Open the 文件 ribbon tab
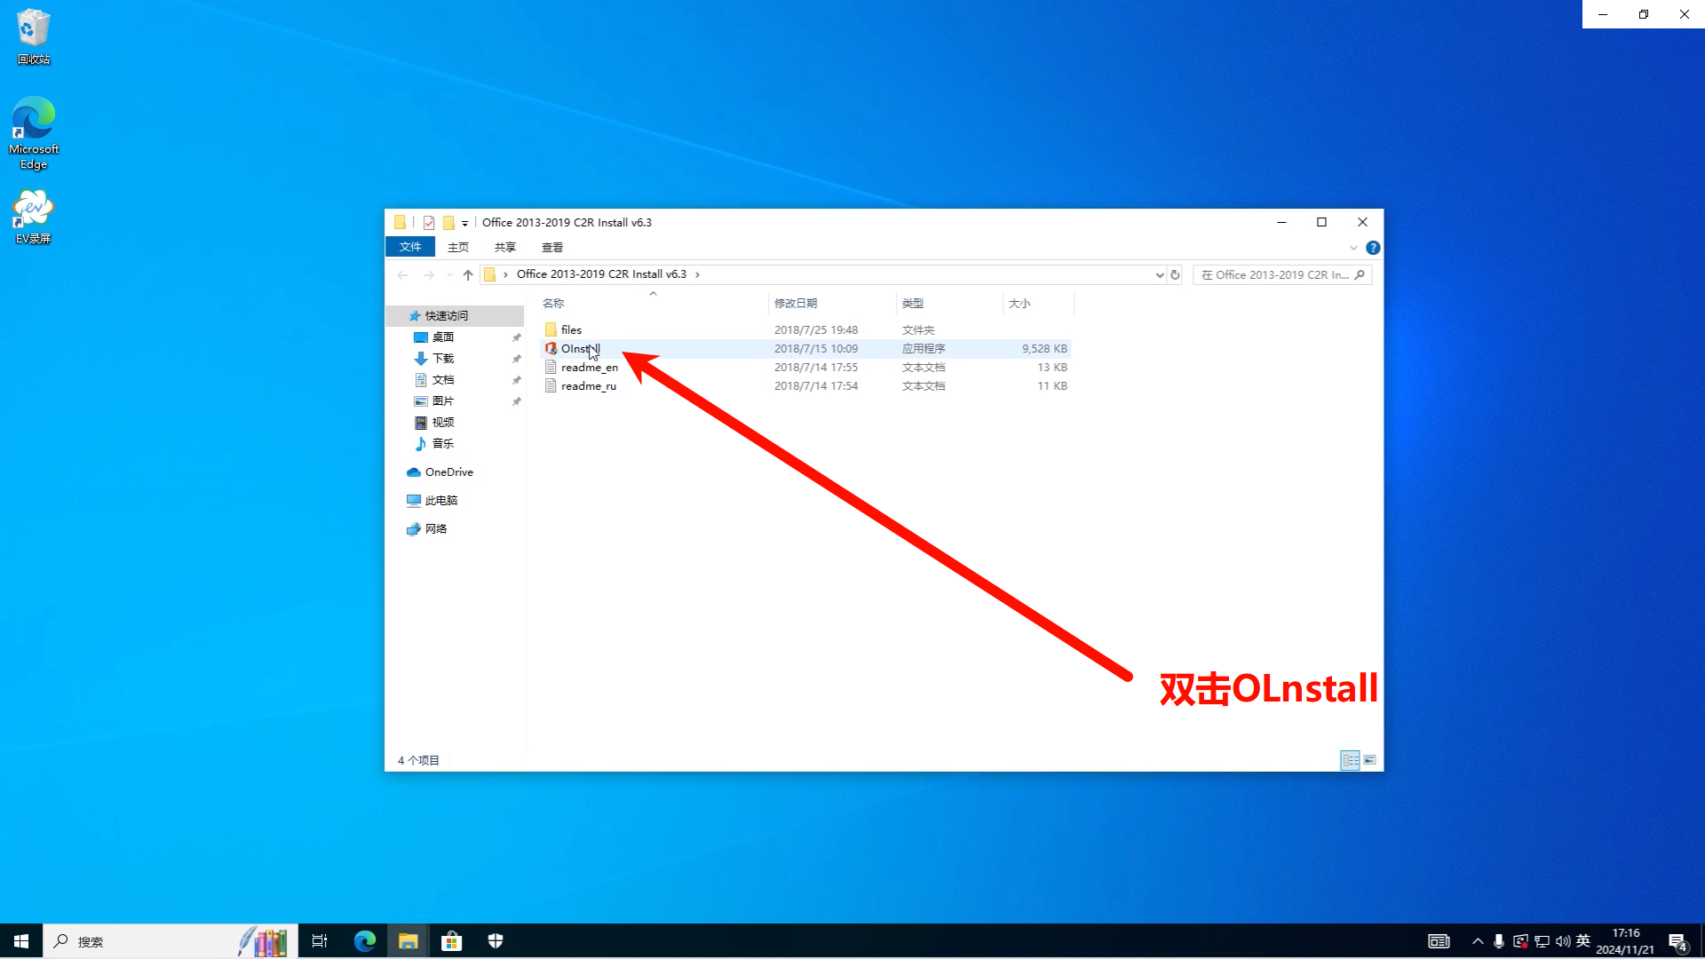Screen dimensions: 1705x959 click(410, 247)
